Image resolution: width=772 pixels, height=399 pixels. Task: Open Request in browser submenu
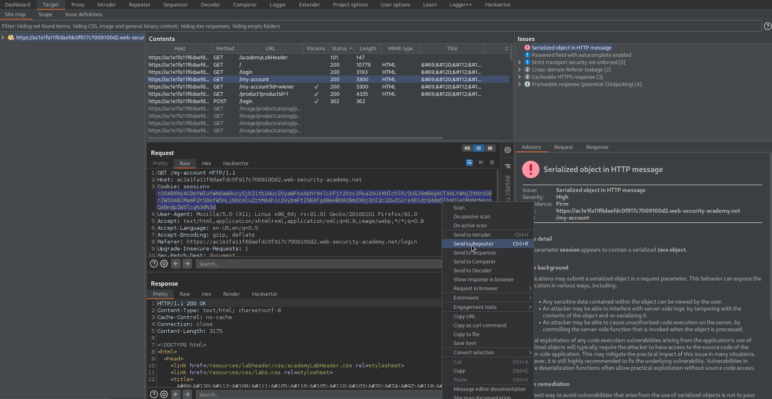tap(488, 289)
